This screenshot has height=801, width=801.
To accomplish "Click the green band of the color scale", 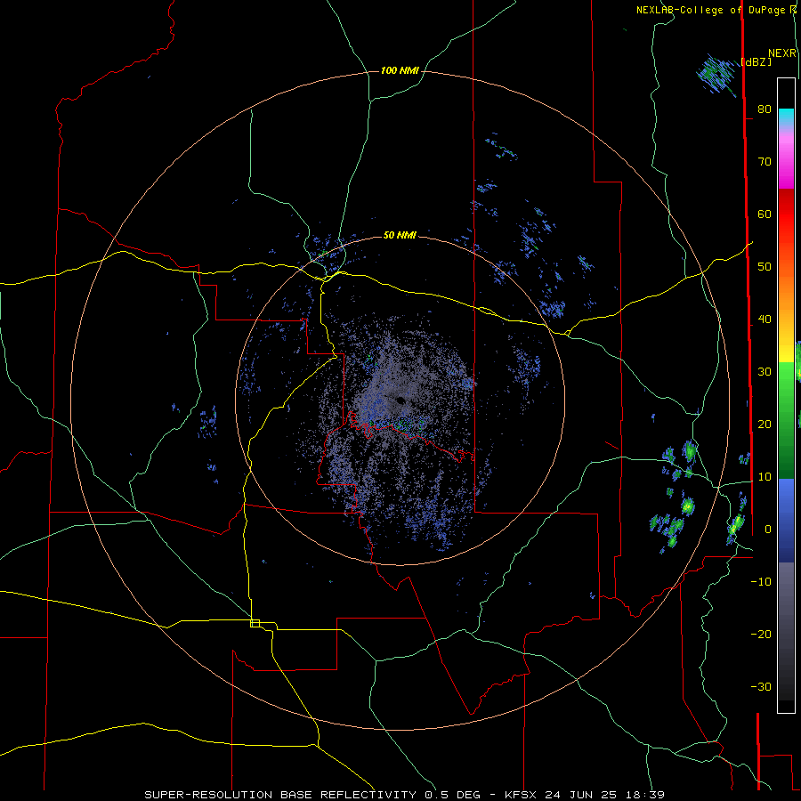I will (786, 420).
